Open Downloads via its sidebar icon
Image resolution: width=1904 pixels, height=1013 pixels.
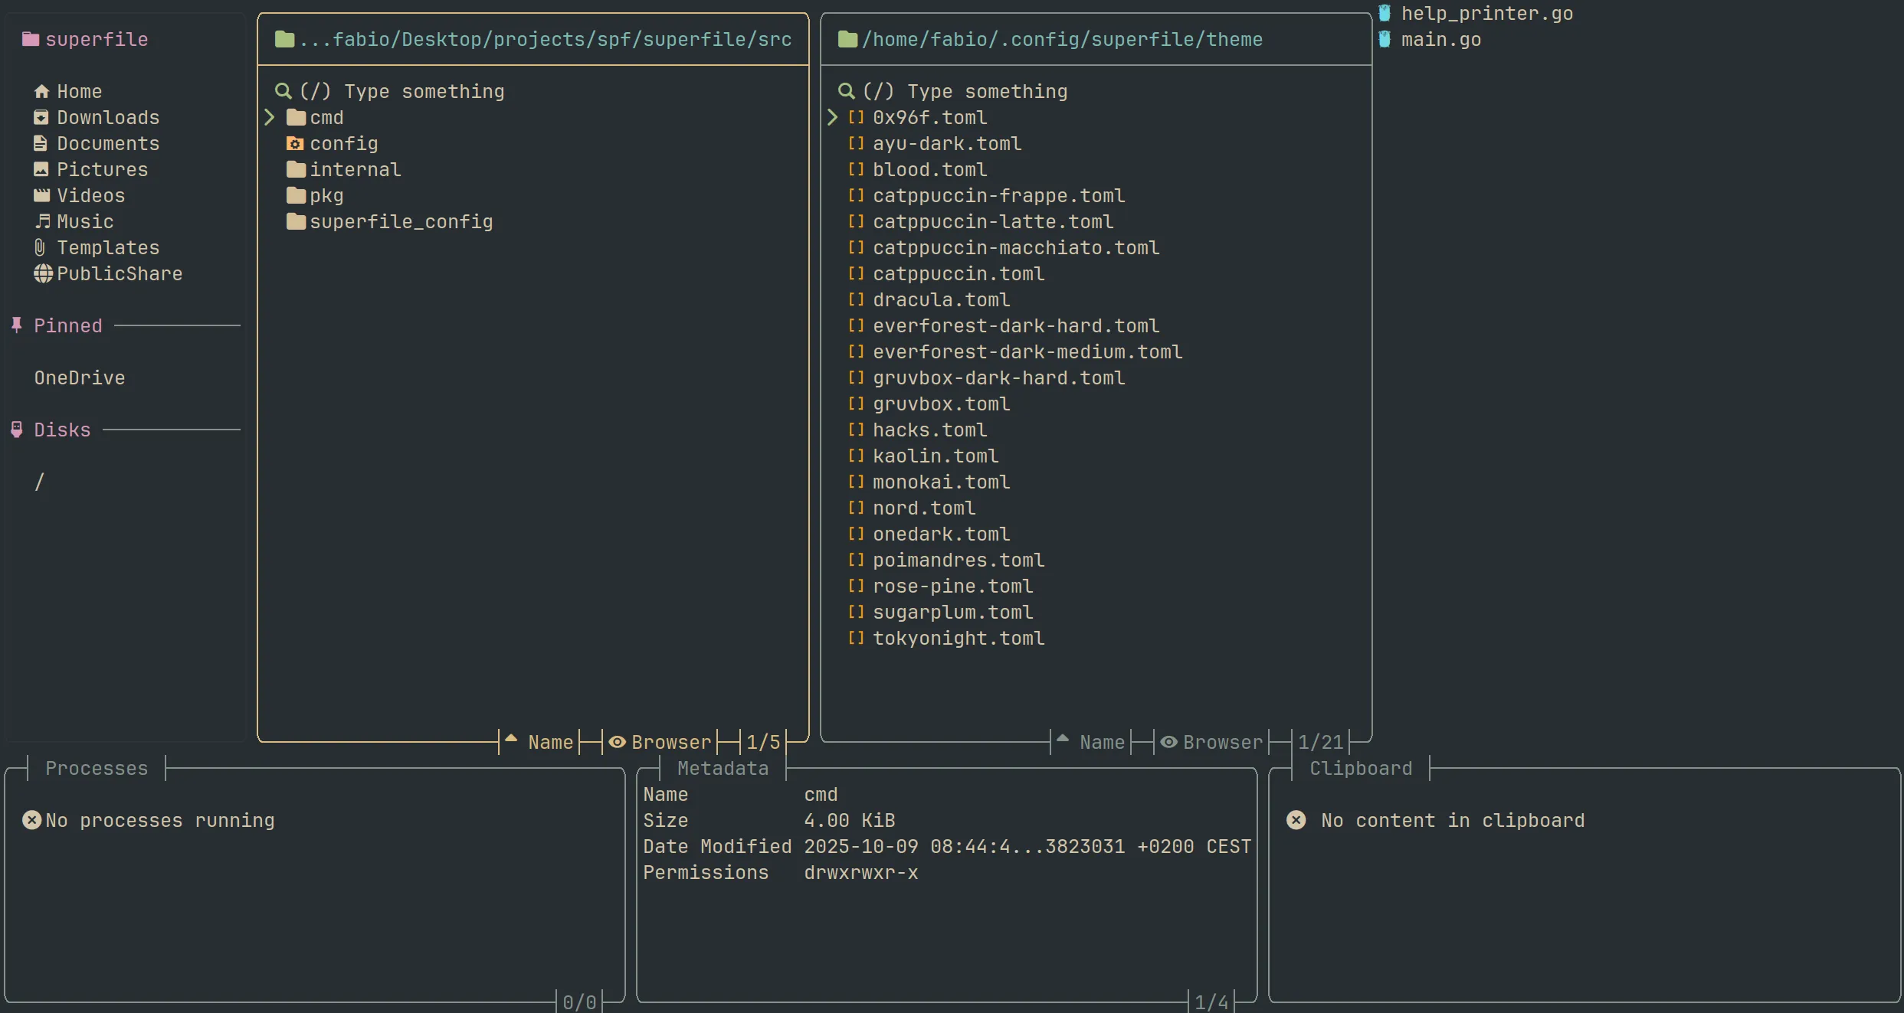(42, 117)
